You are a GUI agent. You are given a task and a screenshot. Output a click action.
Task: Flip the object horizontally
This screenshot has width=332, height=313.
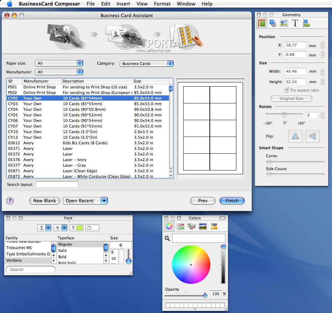point(295,136)
